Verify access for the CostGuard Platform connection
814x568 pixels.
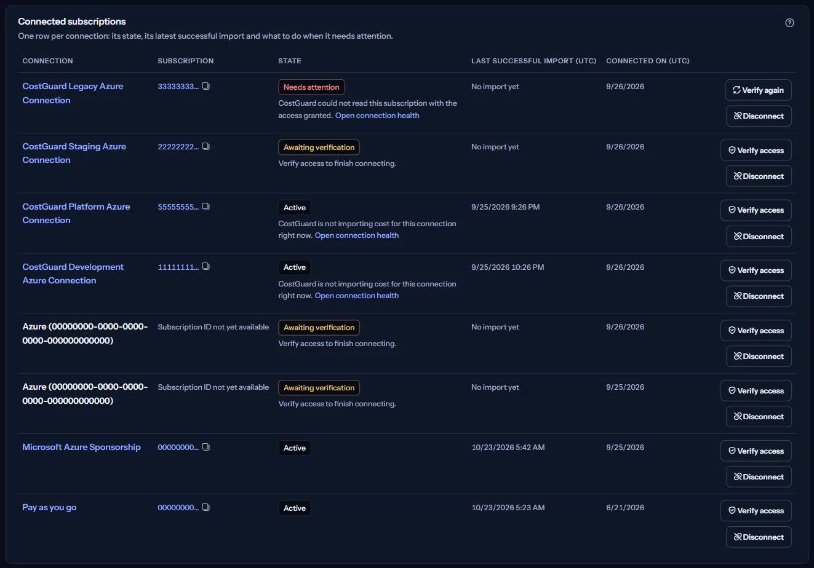click(756, 210)
